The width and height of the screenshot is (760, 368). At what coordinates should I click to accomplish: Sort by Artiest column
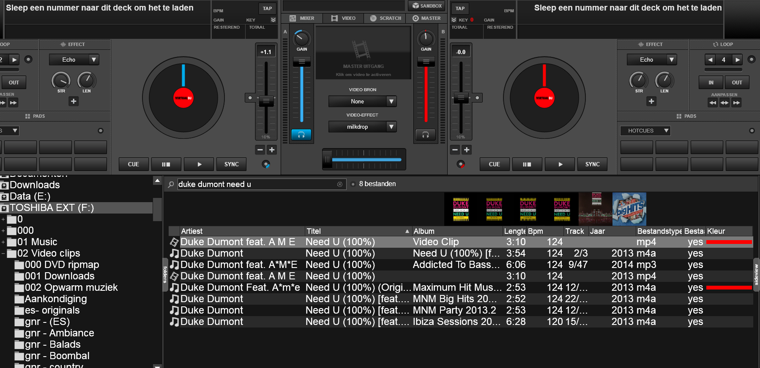click(243, 231)
